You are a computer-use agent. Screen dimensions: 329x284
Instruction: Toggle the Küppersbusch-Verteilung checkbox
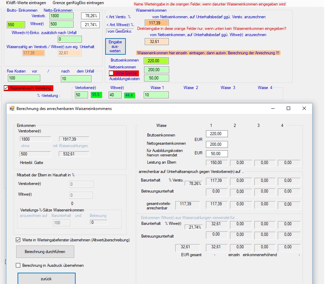click(x=6, y=88)
